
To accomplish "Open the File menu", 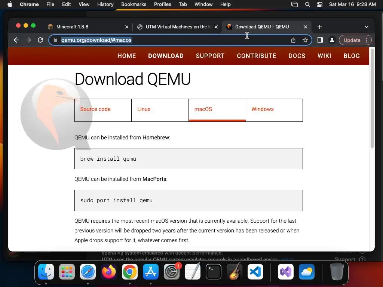I will 50,4.
